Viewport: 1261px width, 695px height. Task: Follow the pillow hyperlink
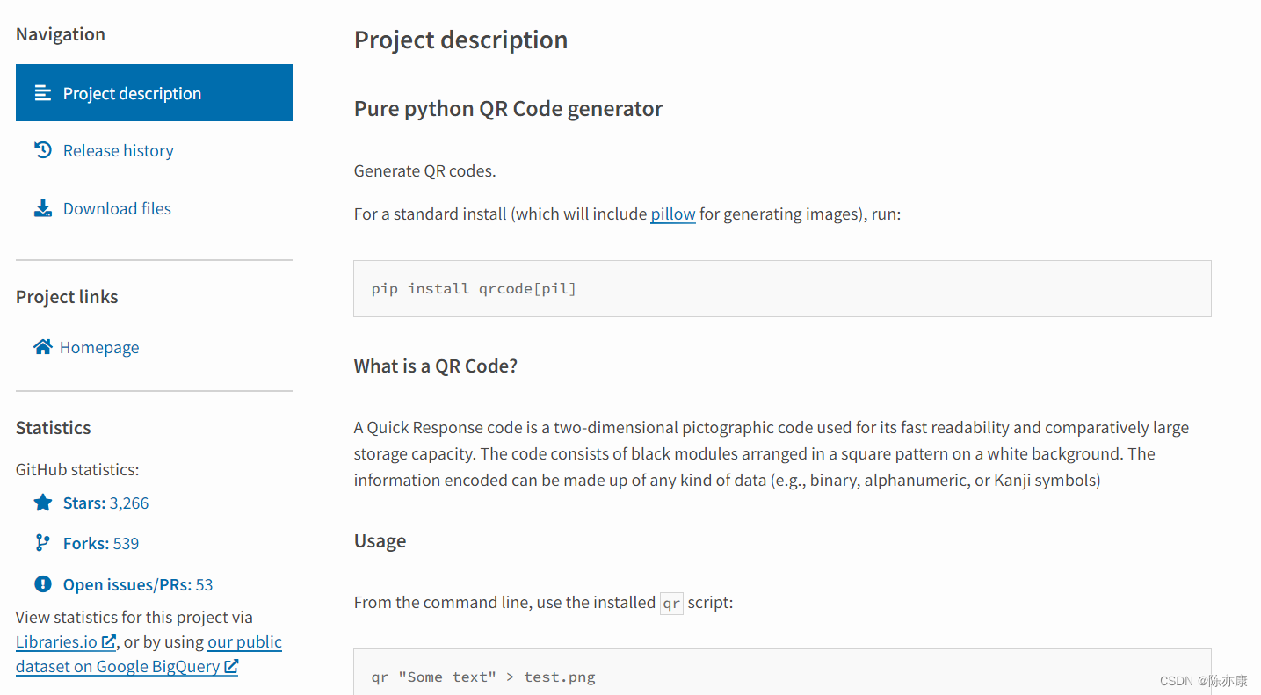click(673, 214)
